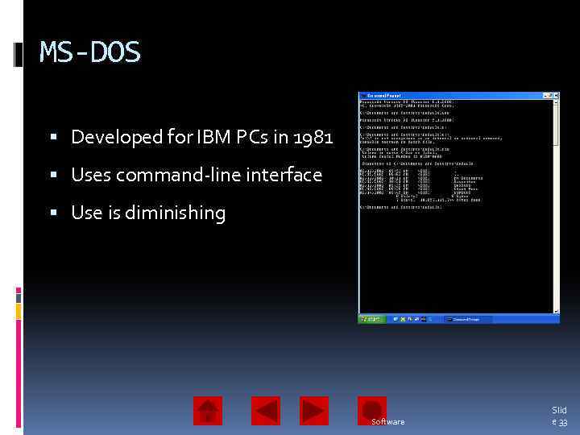This screenshot has height=435, width=580.
Task: Go to previous slide with the left-arrow button
Action: [266, 411]
